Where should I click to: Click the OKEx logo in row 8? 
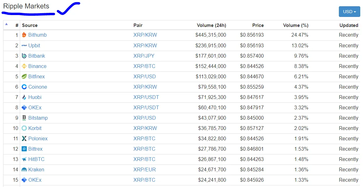(24, 108)
